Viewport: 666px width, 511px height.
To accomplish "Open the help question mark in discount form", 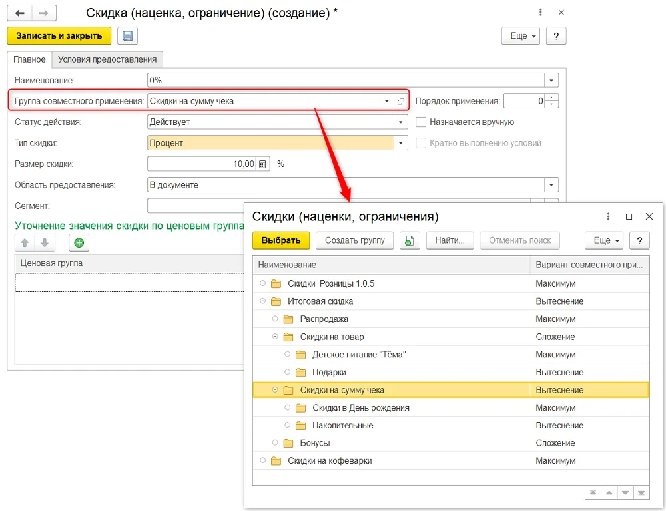I will pyautogui.click(x=556, y=36).
